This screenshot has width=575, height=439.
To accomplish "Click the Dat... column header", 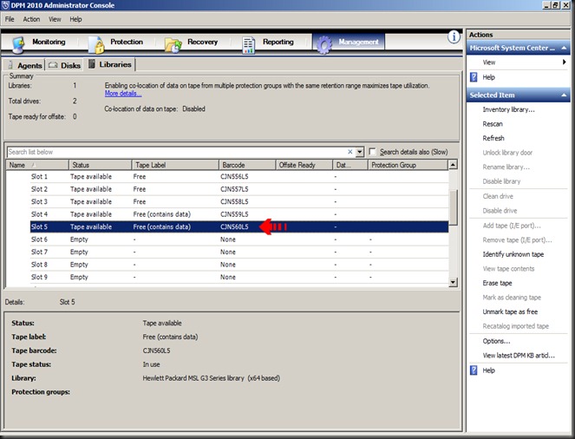I will click(x=350, y=165).
